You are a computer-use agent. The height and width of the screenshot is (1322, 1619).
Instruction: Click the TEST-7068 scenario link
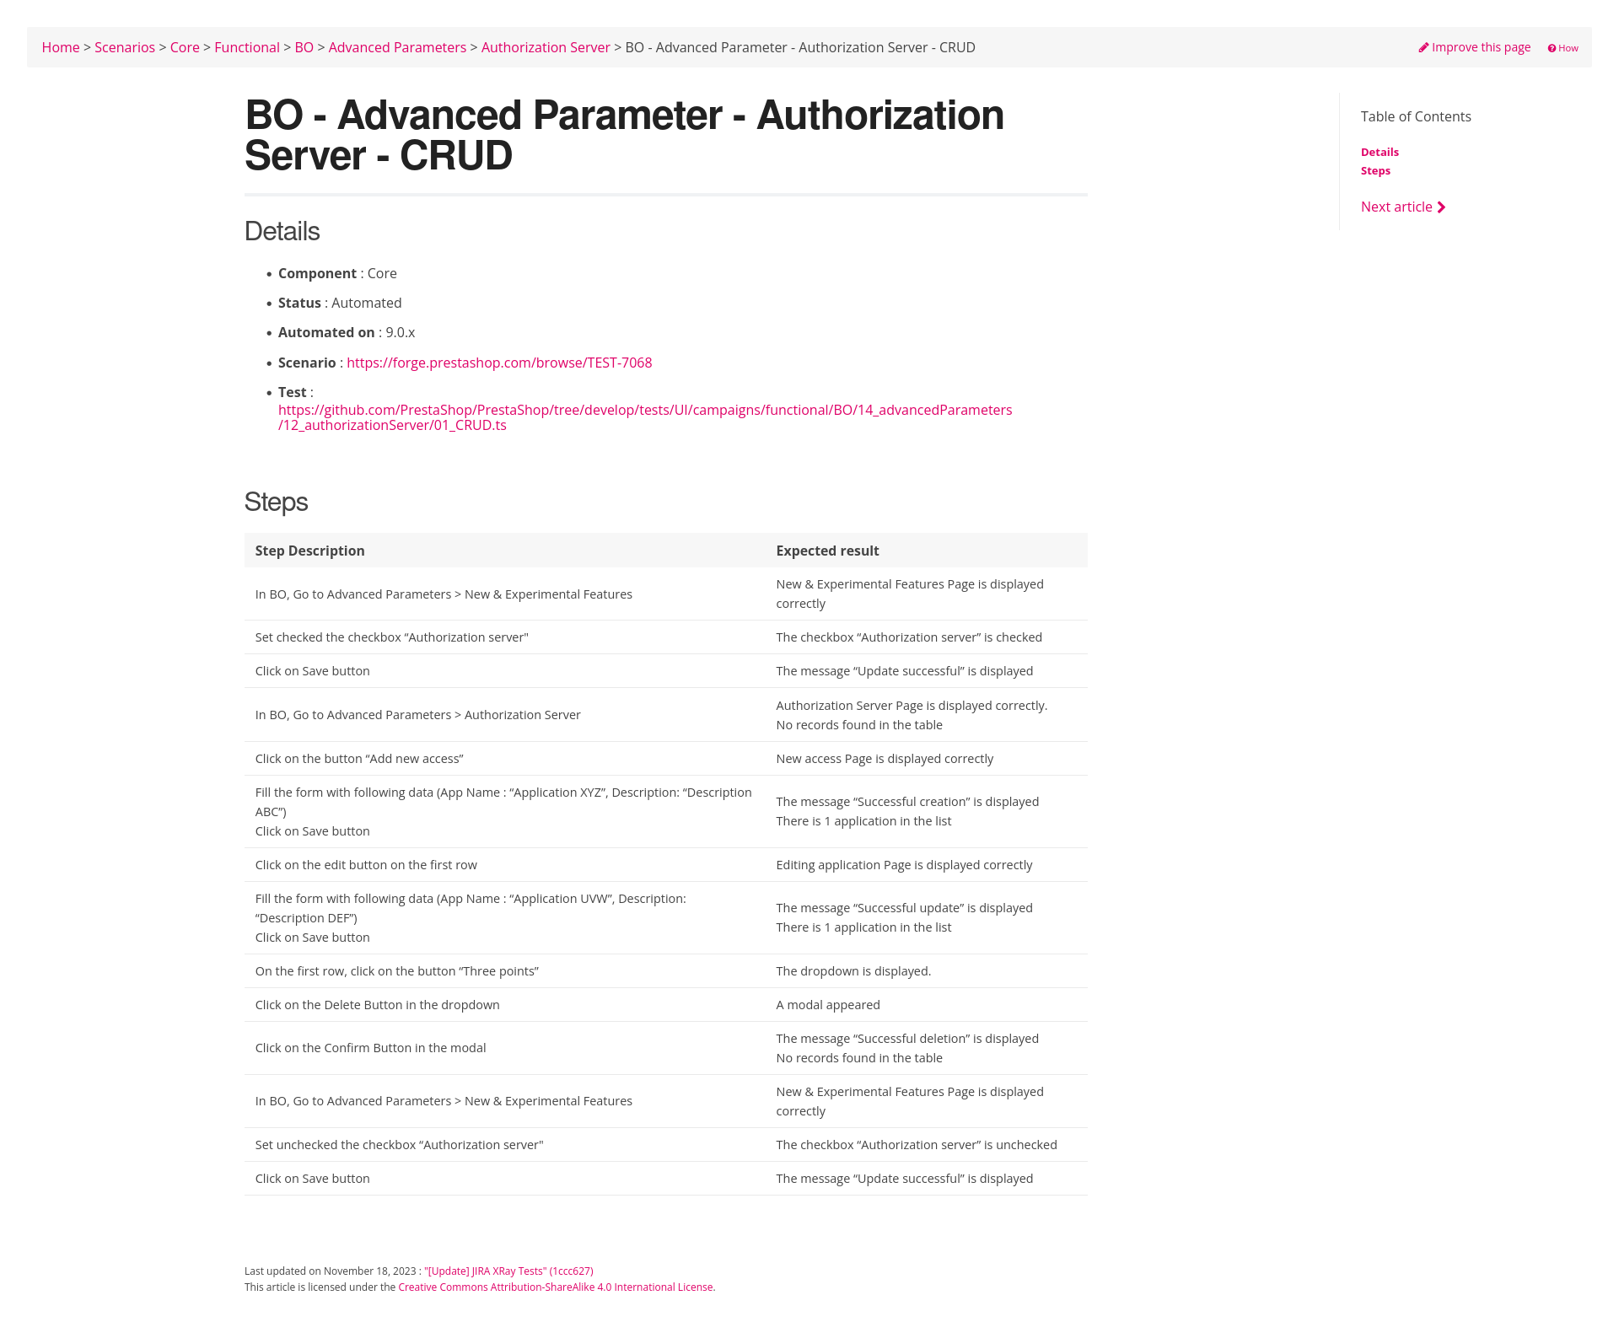pyautogui.click(x=499, y=362)
